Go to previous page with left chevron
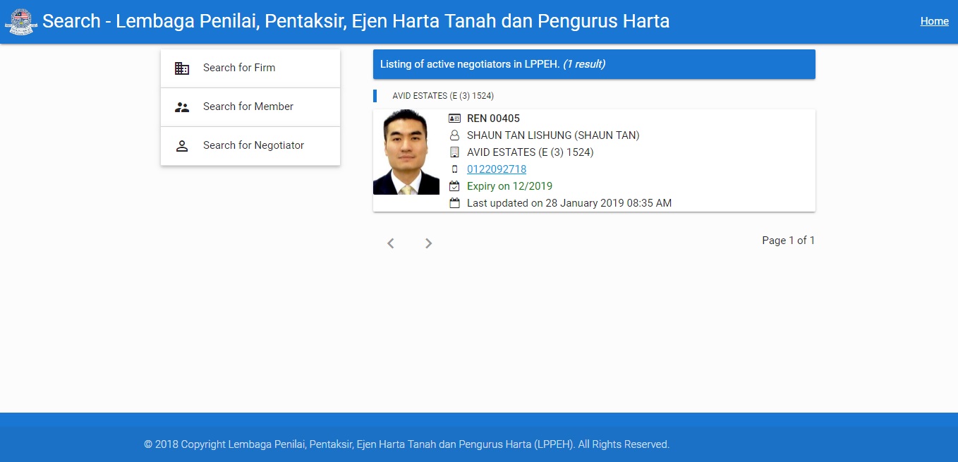958x462 pixels. point(390,243)
